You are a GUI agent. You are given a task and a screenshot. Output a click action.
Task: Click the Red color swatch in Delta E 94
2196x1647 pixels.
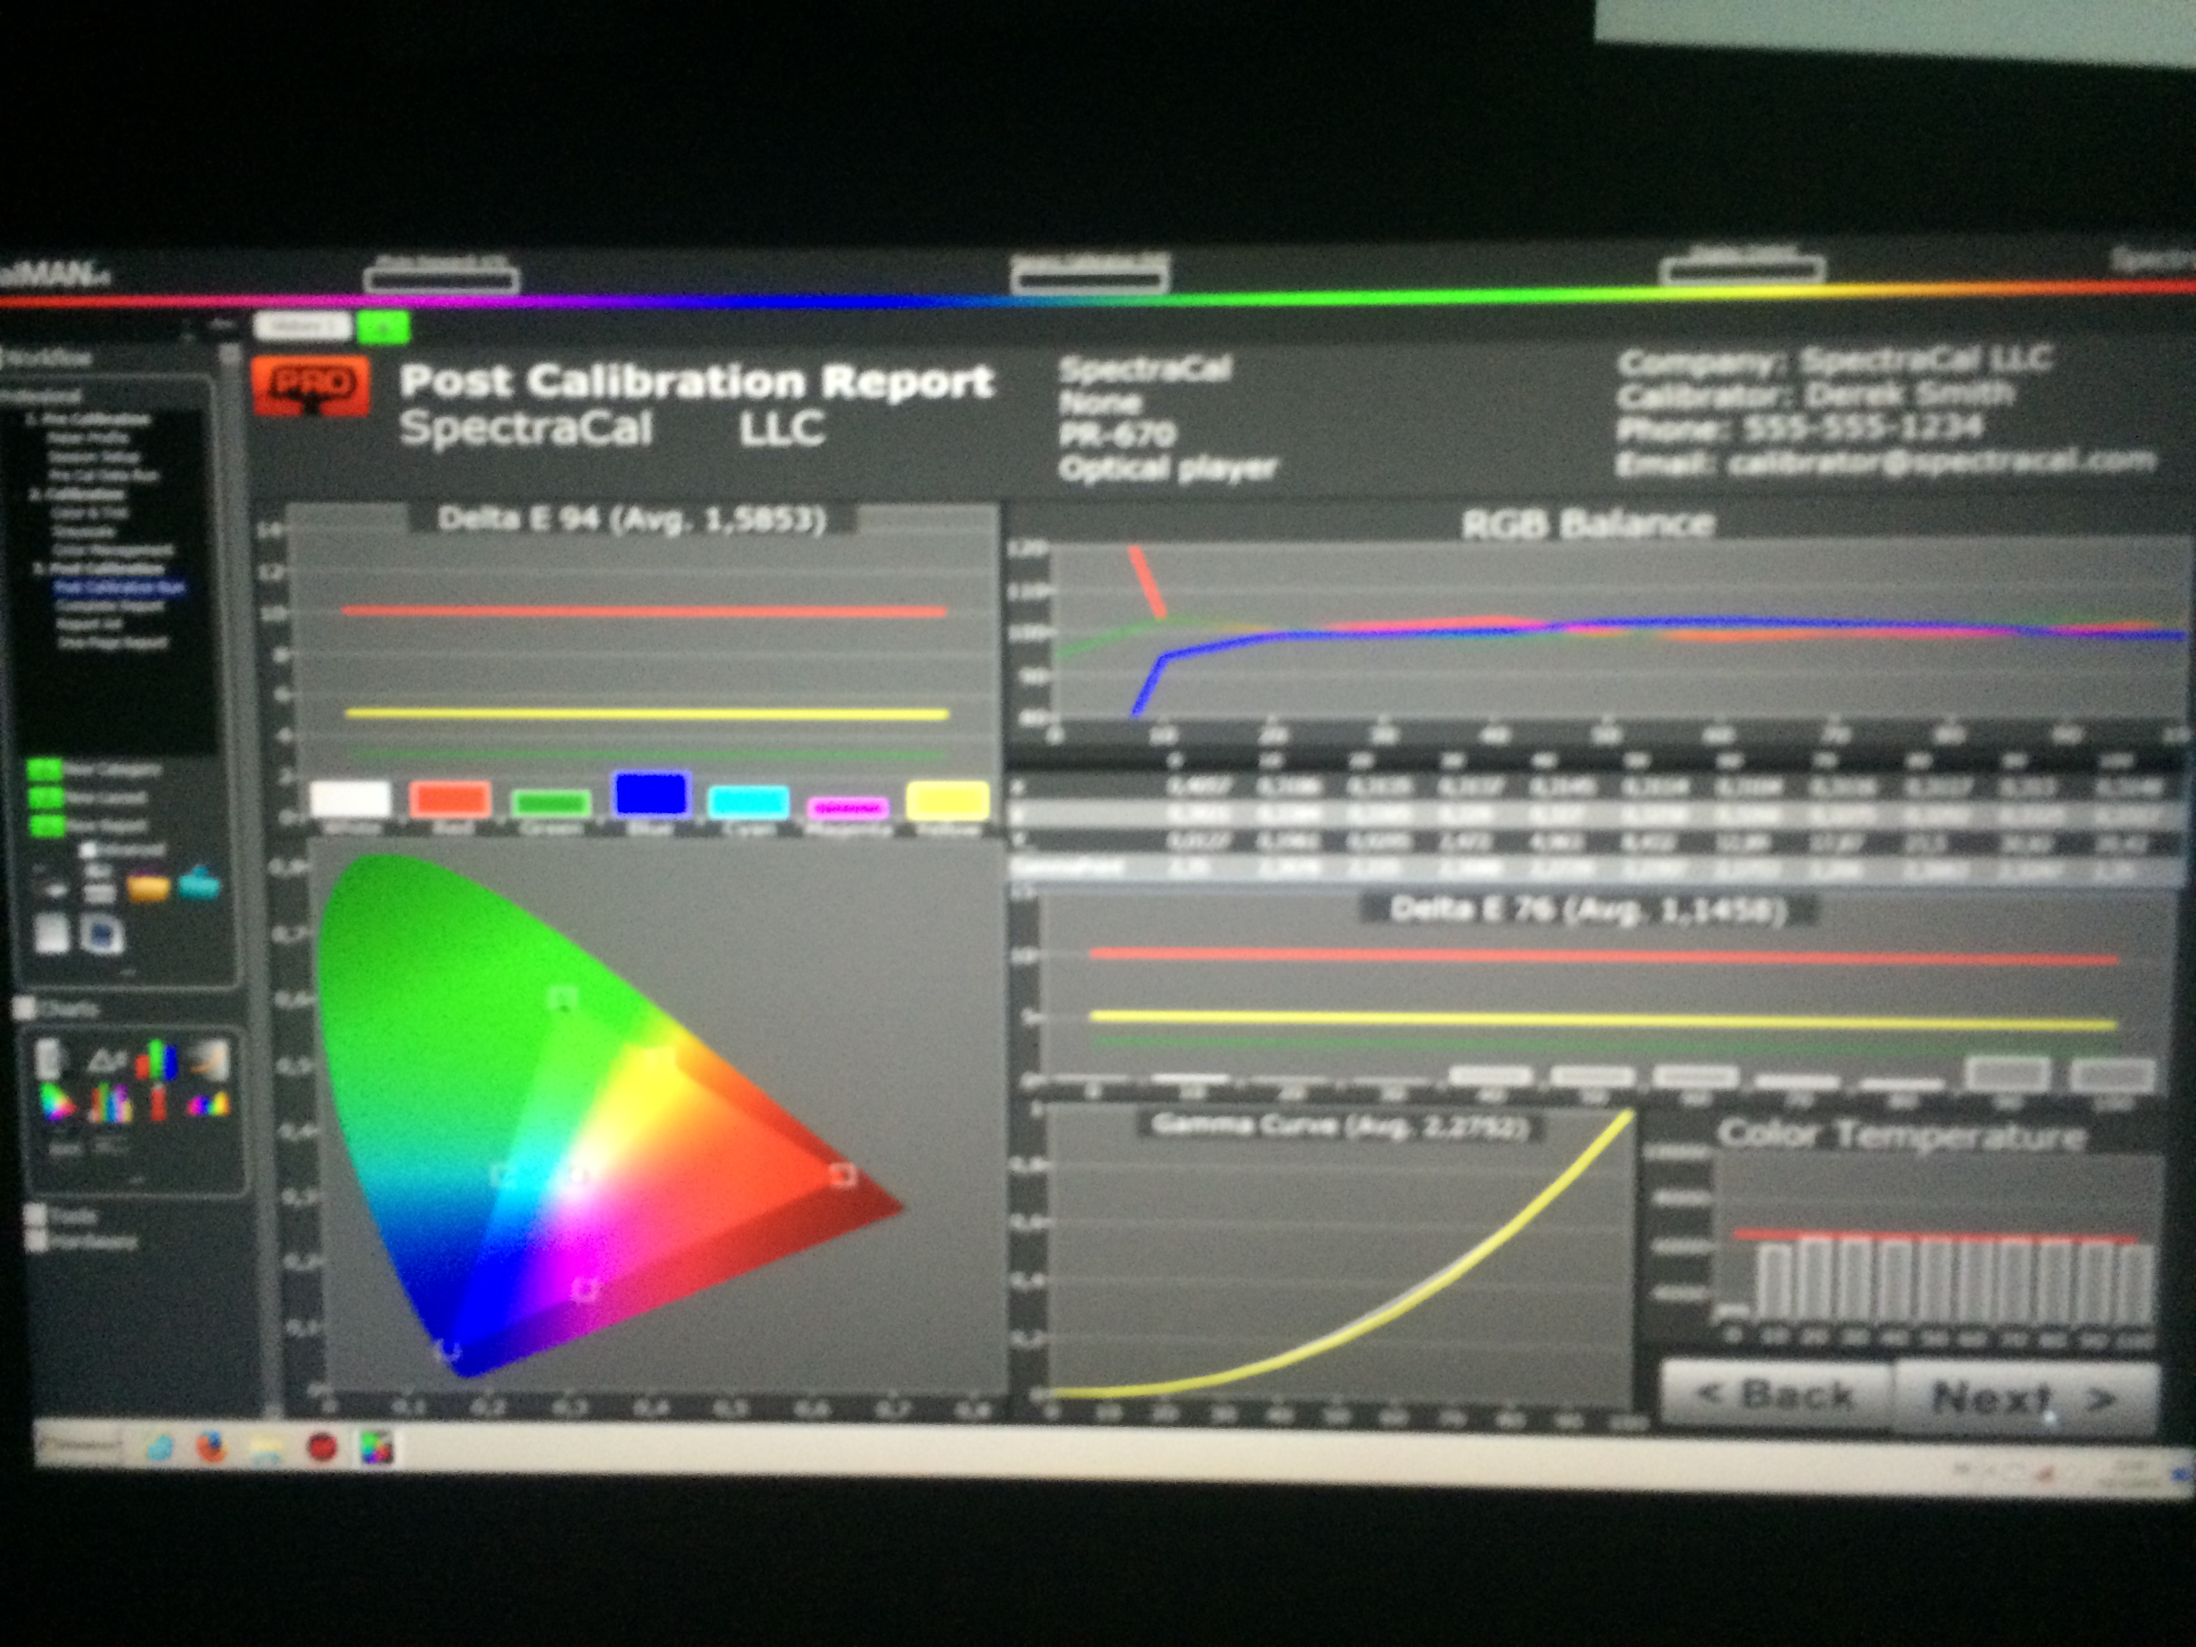(x=451, y=799)
